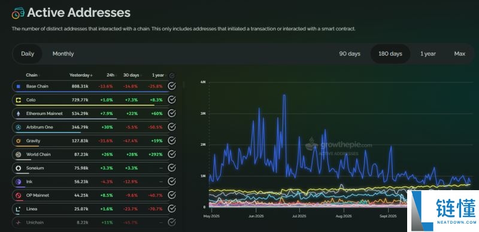Screen dimensions: 479x232
Task: Select the 1 year timespan
Action: point(428,54)
